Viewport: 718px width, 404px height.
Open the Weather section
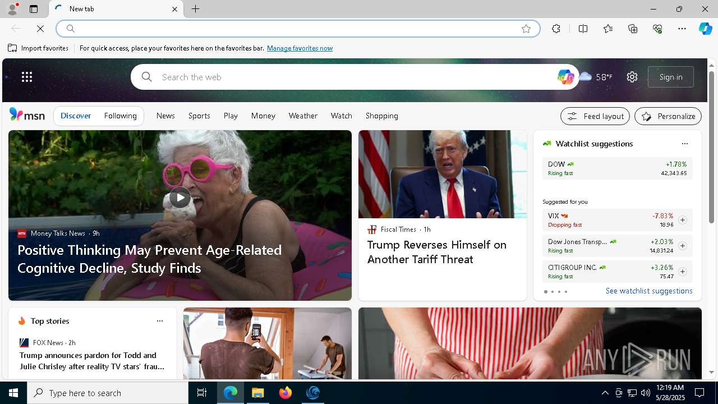click(303, 116)
